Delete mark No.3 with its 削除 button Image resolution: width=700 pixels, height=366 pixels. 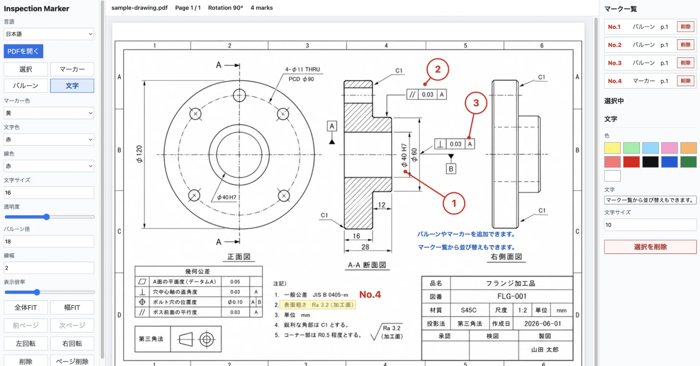pos(685,63)
